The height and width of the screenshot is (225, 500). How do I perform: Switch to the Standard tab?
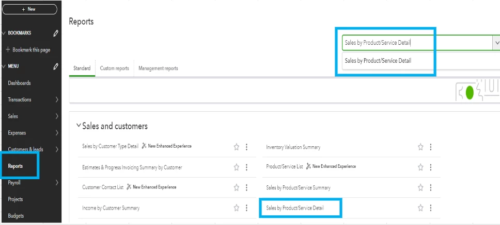click(82, 68)
